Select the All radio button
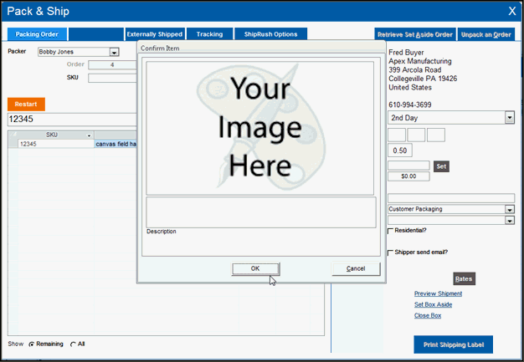This screenshot has height=362, width=524. pos(73,344)
